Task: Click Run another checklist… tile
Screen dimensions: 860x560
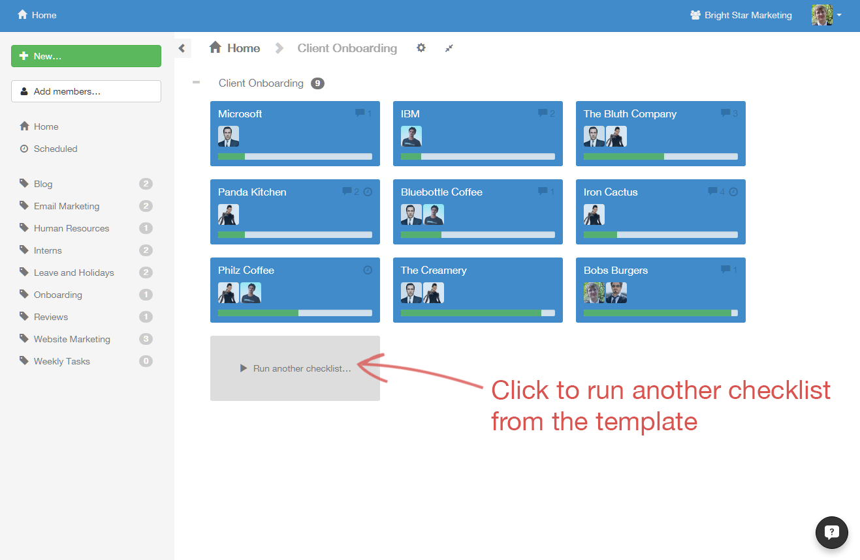Action: [295, 368]
